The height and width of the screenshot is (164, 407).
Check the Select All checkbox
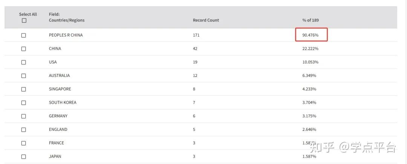pos(24,21)
